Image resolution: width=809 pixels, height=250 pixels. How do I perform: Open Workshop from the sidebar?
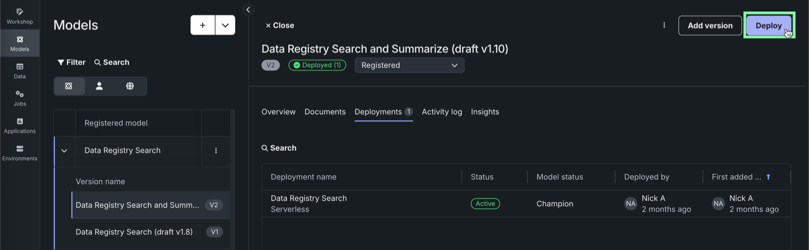(19, 15)
